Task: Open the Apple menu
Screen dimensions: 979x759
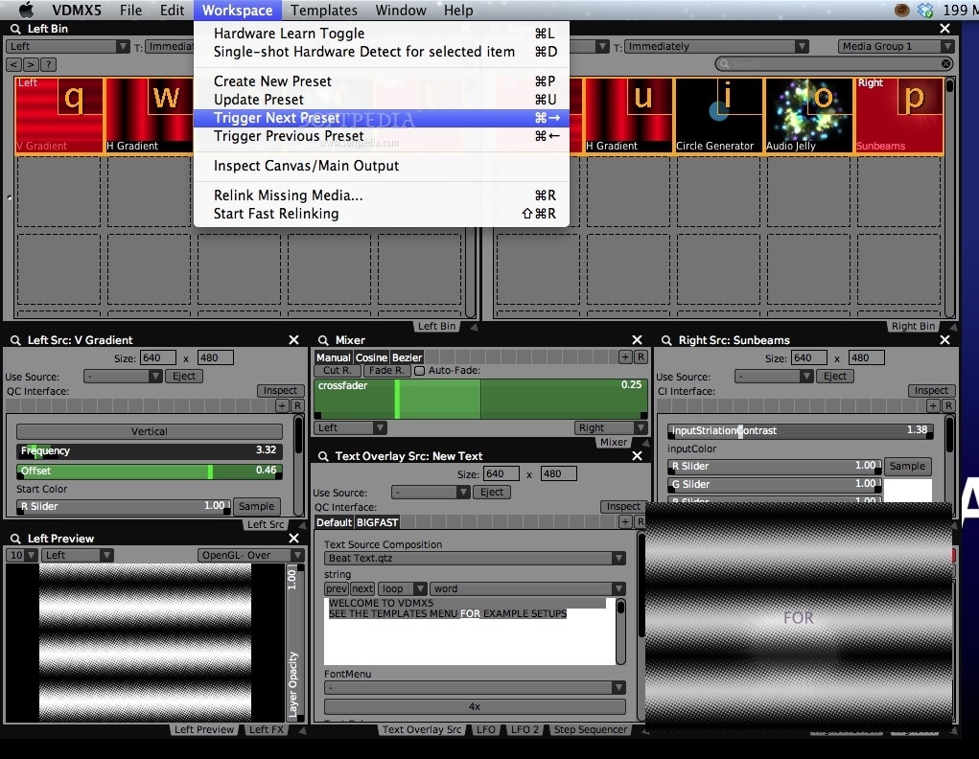Action: pos(26,10)
